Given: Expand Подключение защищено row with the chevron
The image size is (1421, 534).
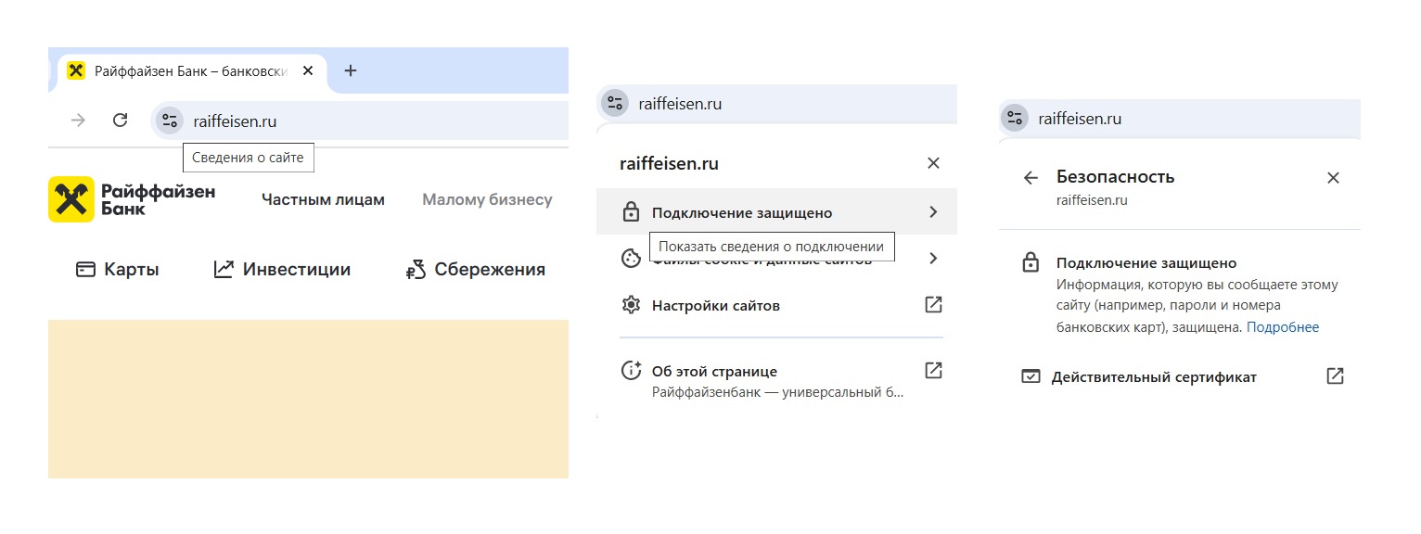Looking at the screenshot, I should tap(933, 212).
